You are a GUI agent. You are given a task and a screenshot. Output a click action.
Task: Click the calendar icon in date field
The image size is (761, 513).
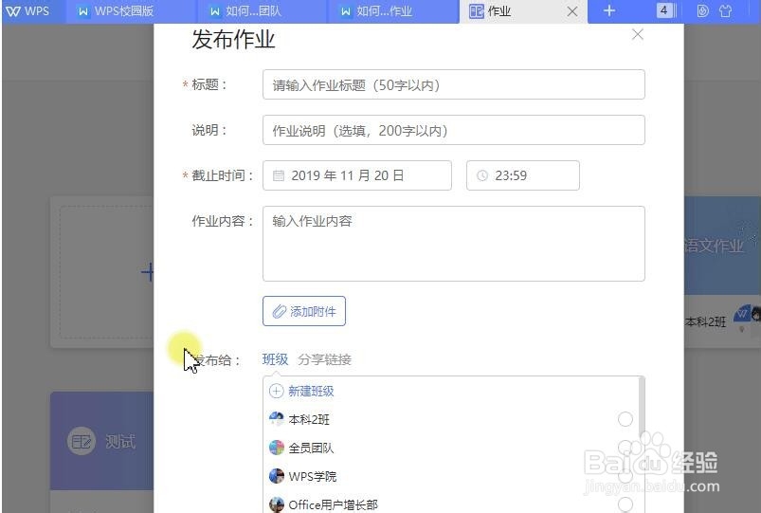coord(279,175)
